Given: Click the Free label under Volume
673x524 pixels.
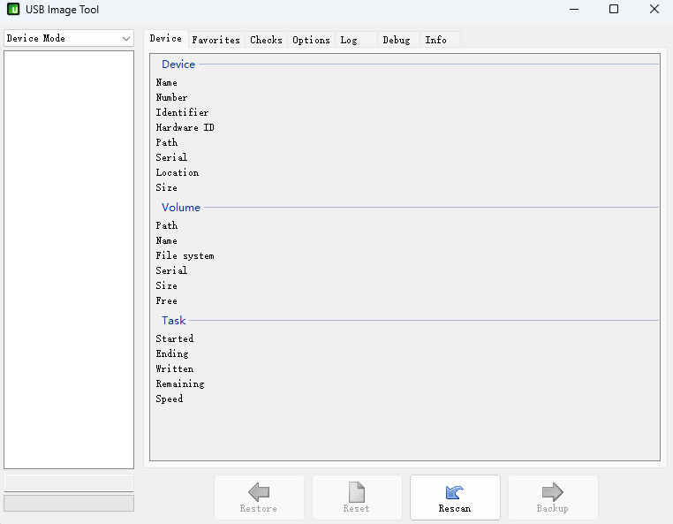Looking at the screenshot, I should [x=167, y=301].
